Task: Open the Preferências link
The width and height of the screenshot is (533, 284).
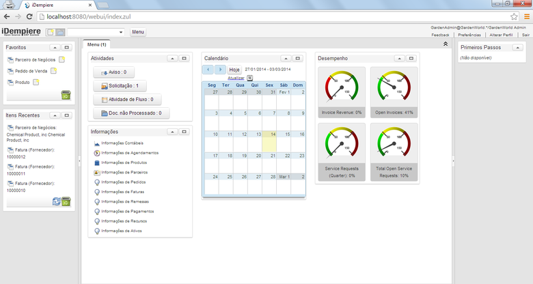Action: [469, 34]
